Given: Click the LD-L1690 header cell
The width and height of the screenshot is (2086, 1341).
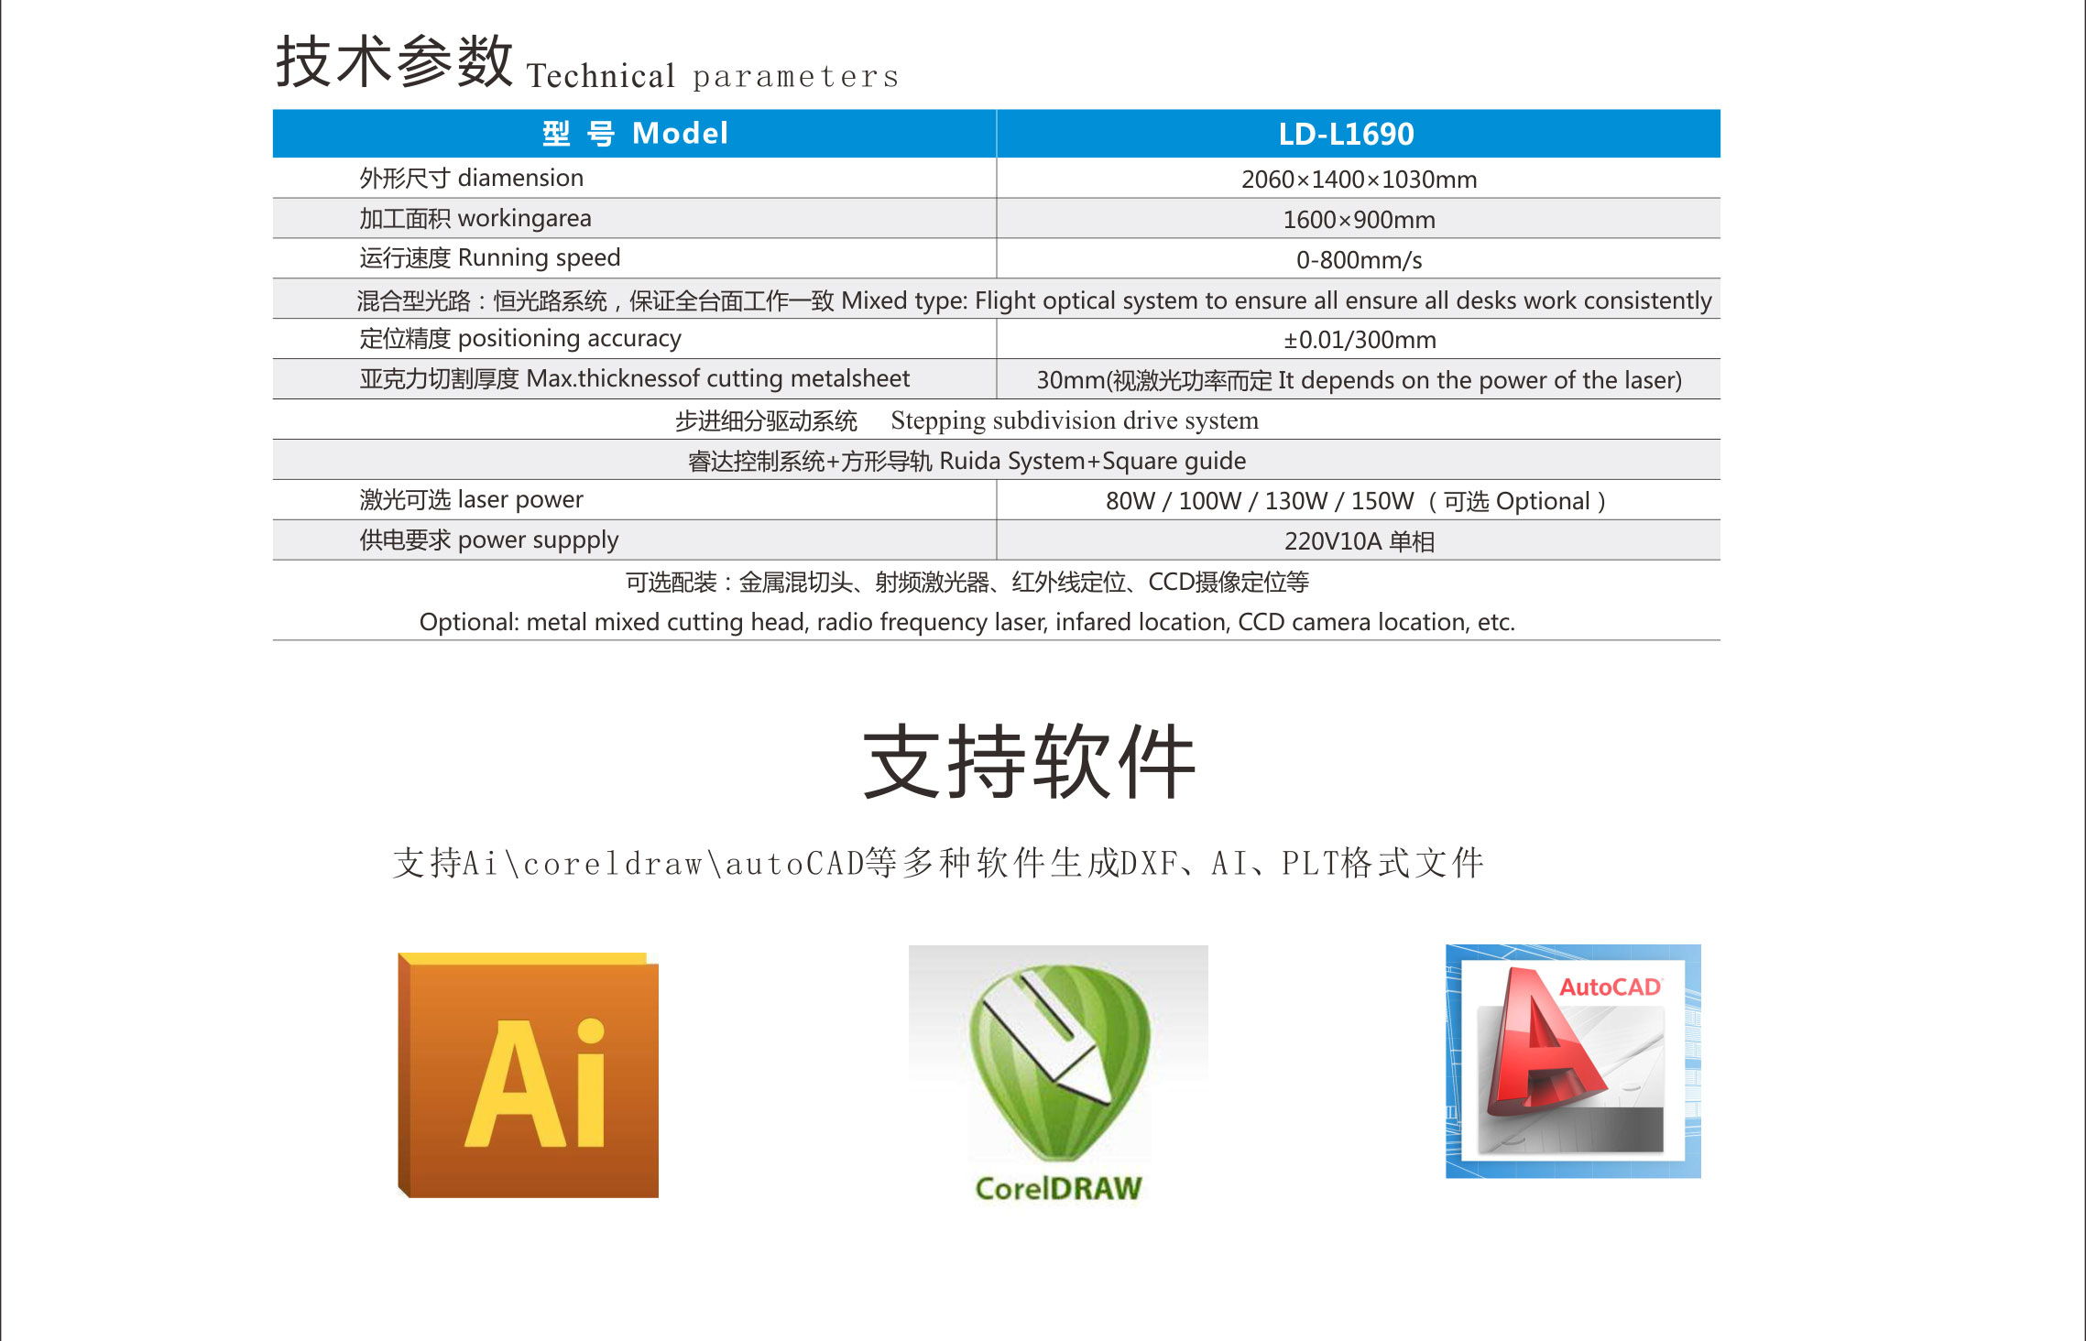Looking at the screenshot, I should click(1346, 135).
